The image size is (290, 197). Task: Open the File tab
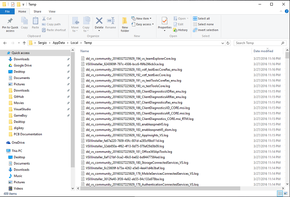tap(7, 12)
